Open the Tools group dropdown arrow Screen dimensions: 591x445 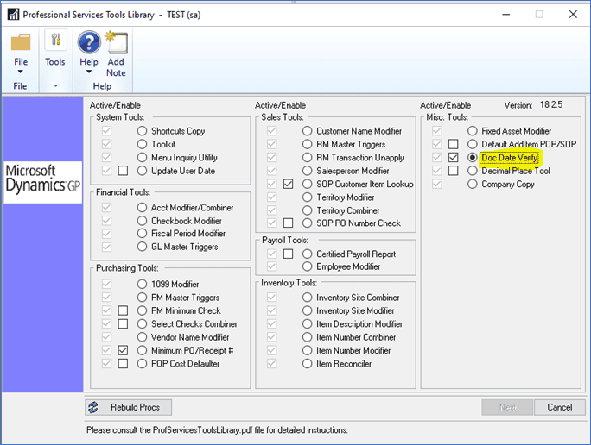pos(56,85)
